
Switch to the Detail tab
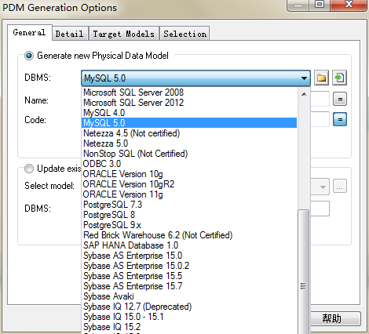click(69, 34)
